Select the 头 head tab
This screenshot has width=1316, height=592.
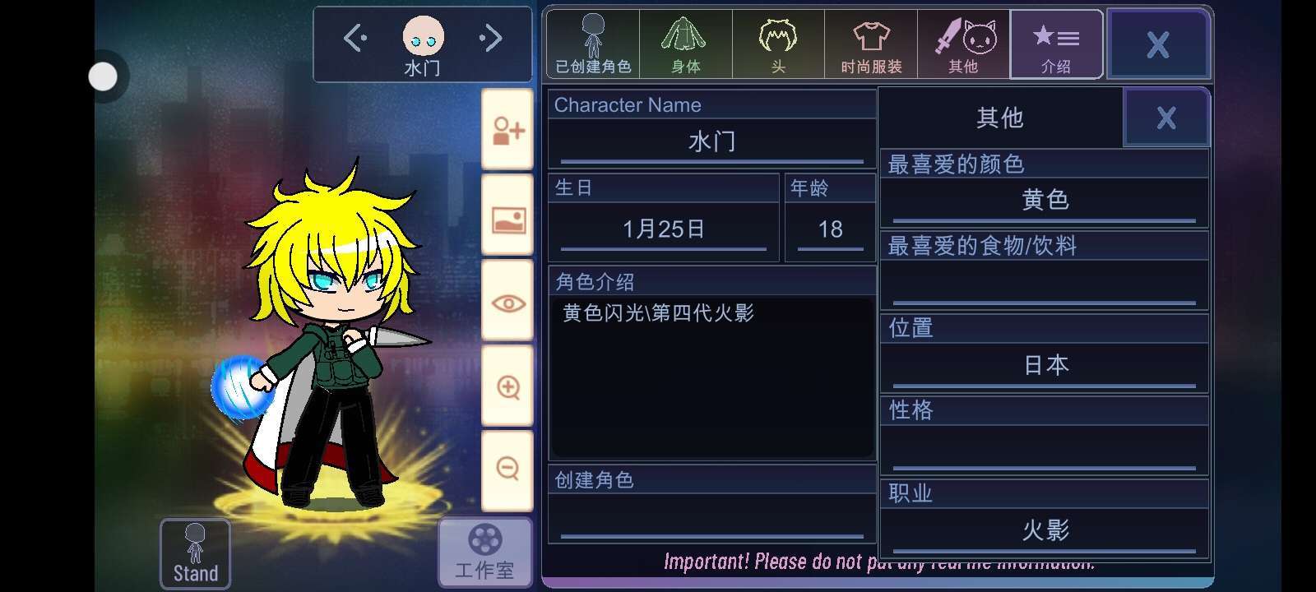[x=778, y=44]
